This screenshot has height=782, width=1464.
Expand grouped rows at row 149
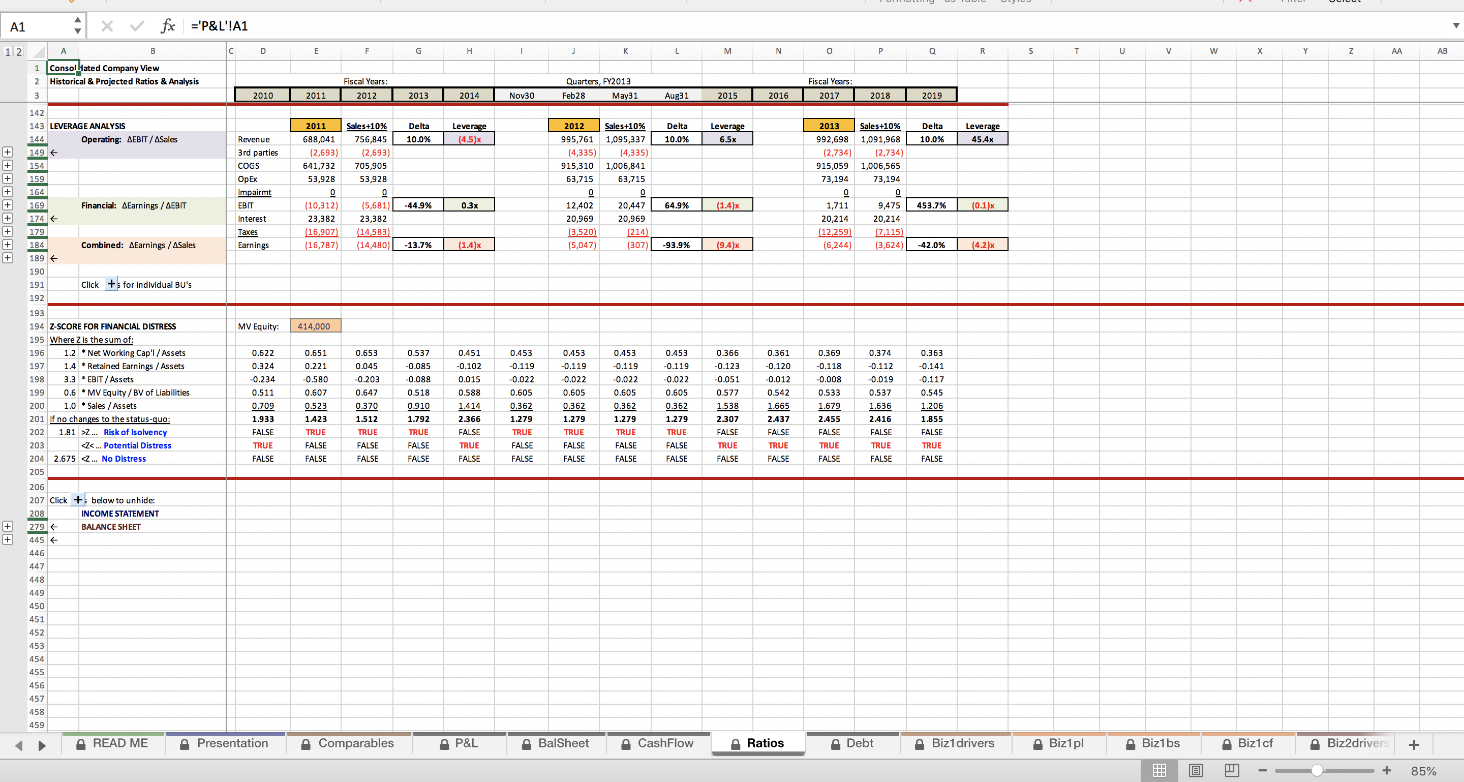tap(8, 152)
